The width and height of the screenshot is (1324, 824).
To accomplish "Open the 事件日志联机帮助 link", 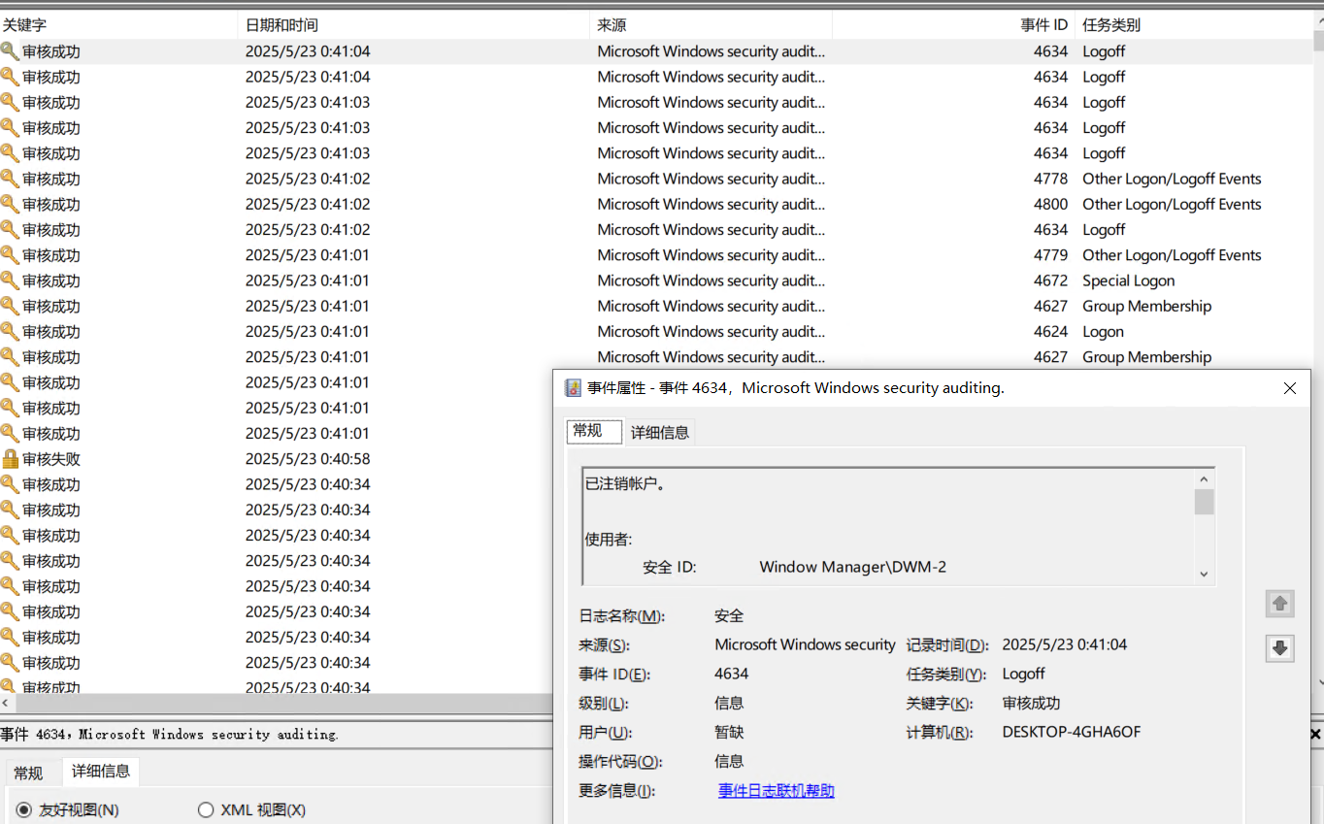I will (x=777, y=791).
